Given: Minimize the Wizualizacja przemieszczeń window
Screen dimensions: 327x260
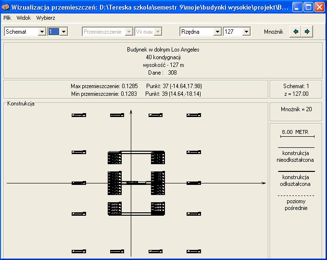Looking at the screenshot, I should pyautogui.click(x=297, y=7).
